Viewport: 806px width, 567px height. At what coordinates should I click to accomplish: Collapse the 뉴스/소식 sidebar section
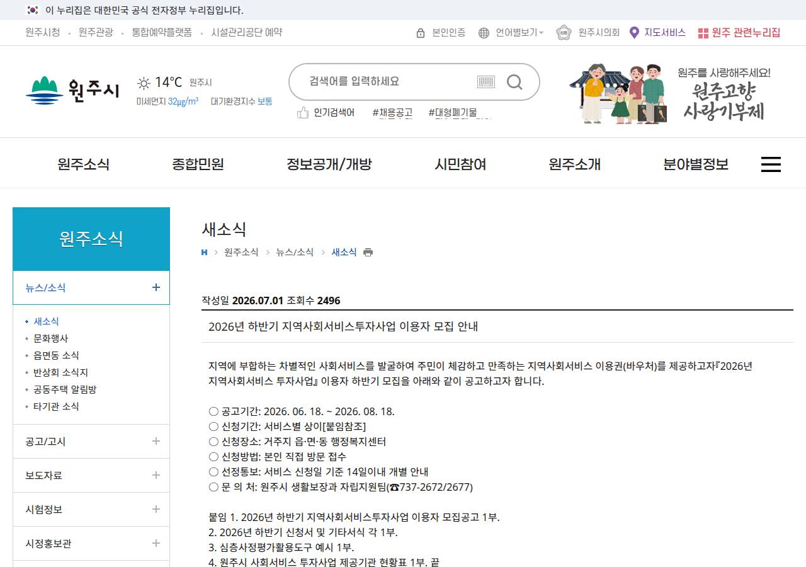click(x=156, y=287)
